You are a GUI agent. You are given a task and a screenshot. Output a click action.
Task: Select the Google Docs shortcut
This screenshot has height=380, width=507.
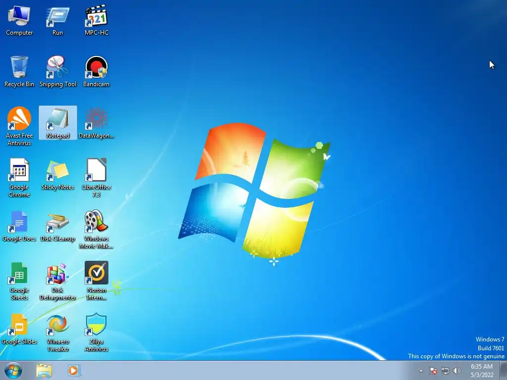19,226
